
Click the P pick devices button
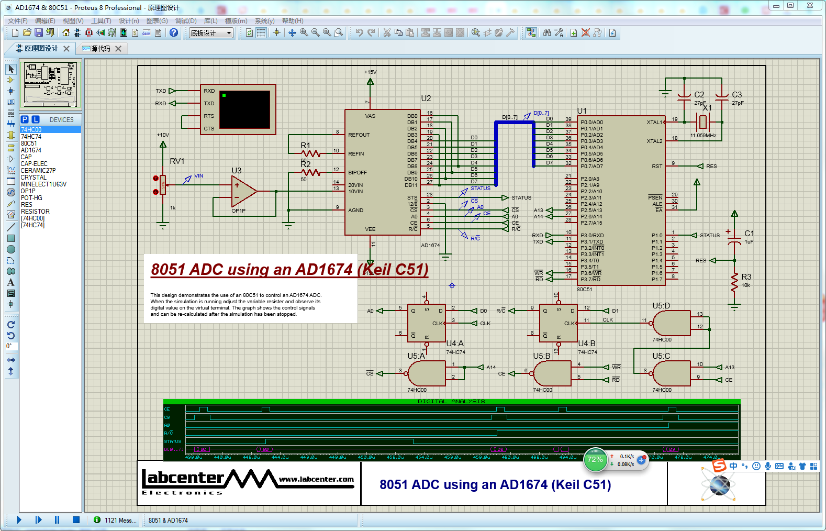[x=25, y=119]
